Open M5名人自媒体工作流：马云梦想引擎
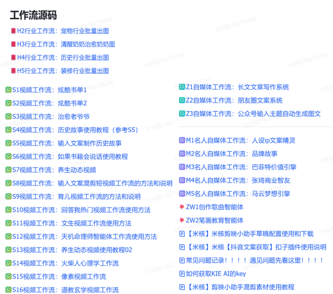333x294 pixels. click(238, 194)
